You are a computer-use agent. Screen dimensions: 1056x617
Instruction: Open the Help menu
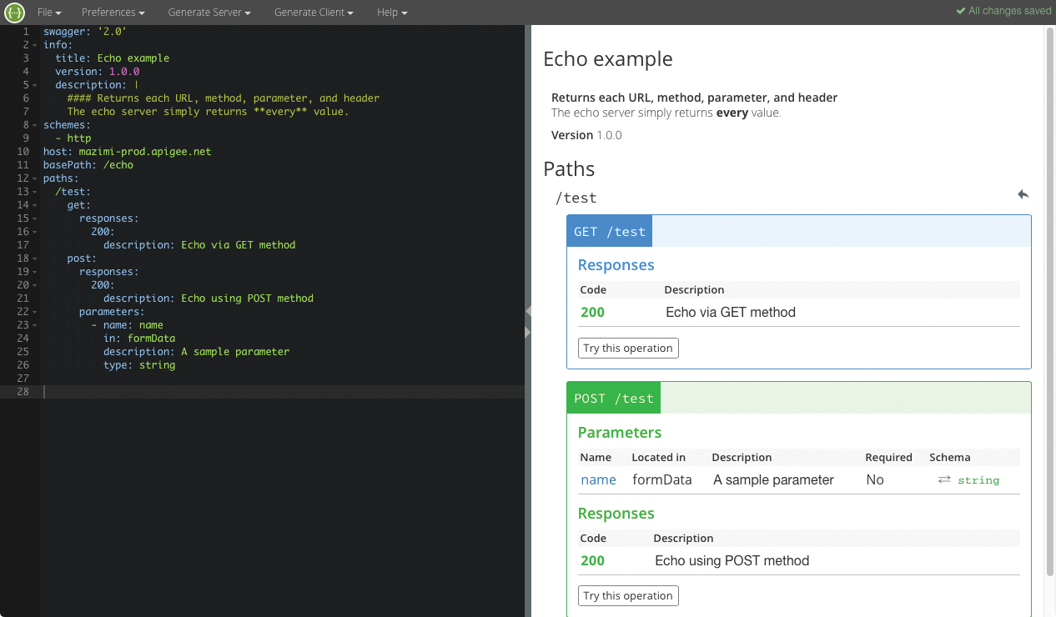click(x=392, y=12)
